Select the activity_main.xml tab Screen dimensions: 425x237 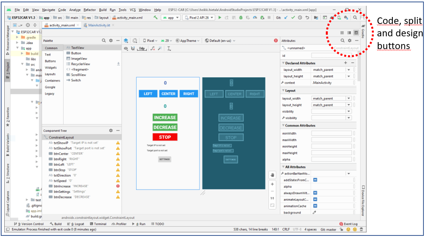click(62, 25)
